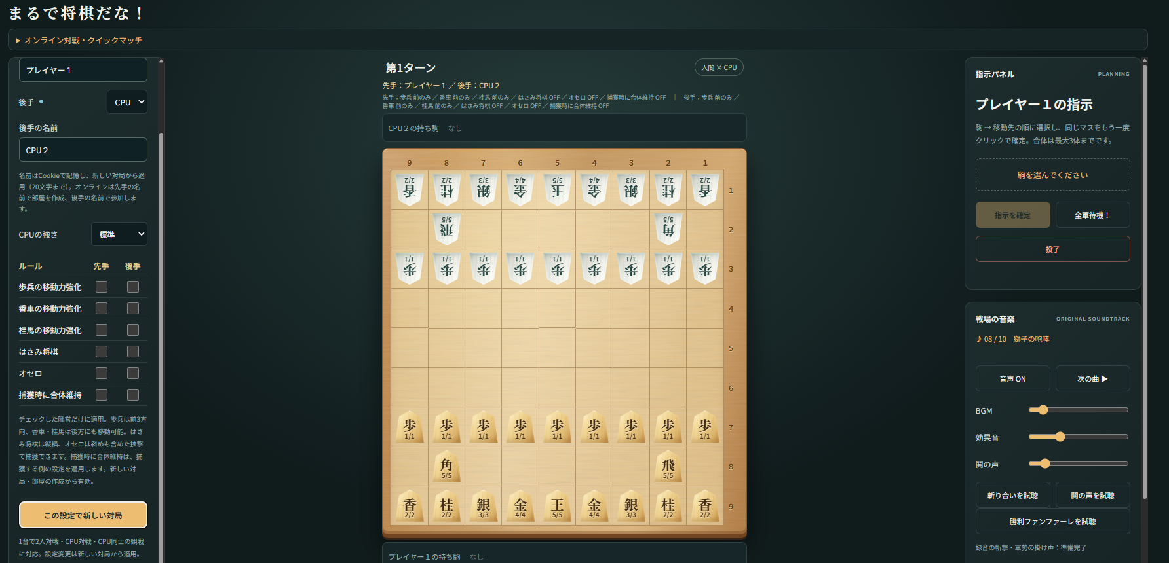Select Player 1's gold (金) on file 4
This screenshot has height=563, width=1169.
click(594, 506)
